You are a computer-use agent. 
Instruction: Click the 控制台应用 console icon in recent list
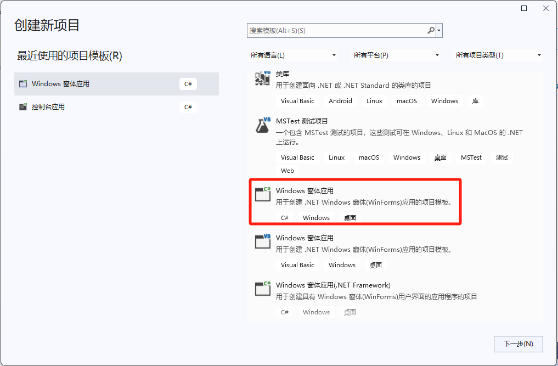pyautogui.click(x=23, y=107)
